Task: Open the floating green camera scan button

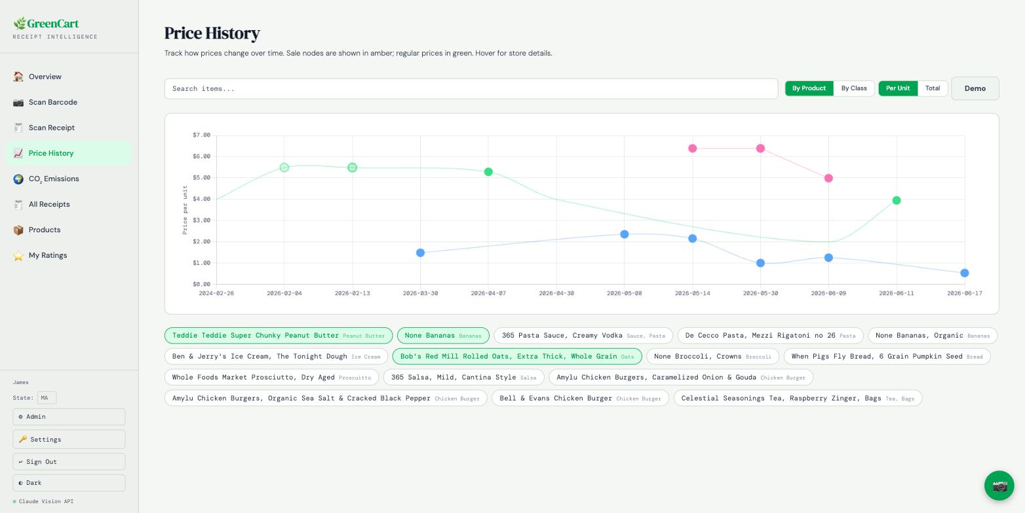Action: pos(999,486)
